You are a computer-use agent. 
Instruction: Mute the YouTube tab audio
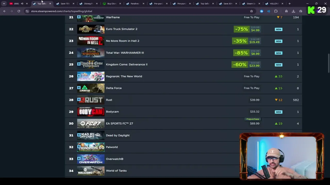22,4
